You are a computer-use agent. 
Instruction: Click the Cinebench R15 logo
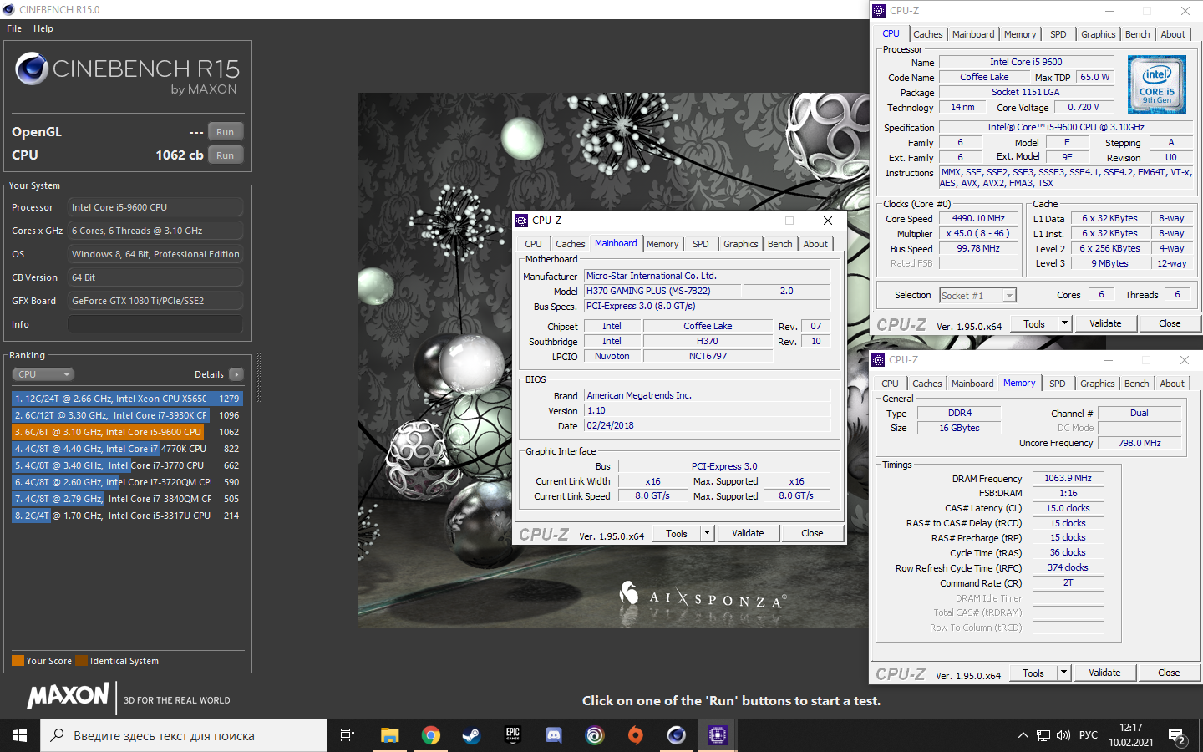[x=128, y=74]
